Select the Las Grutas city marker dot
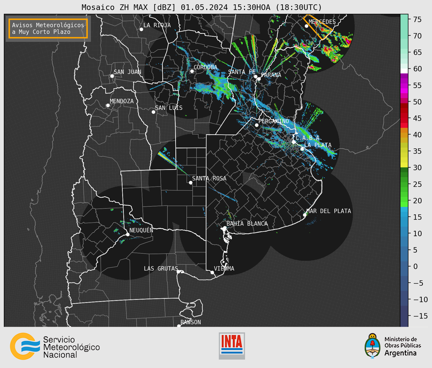 (x=178, y=272)
